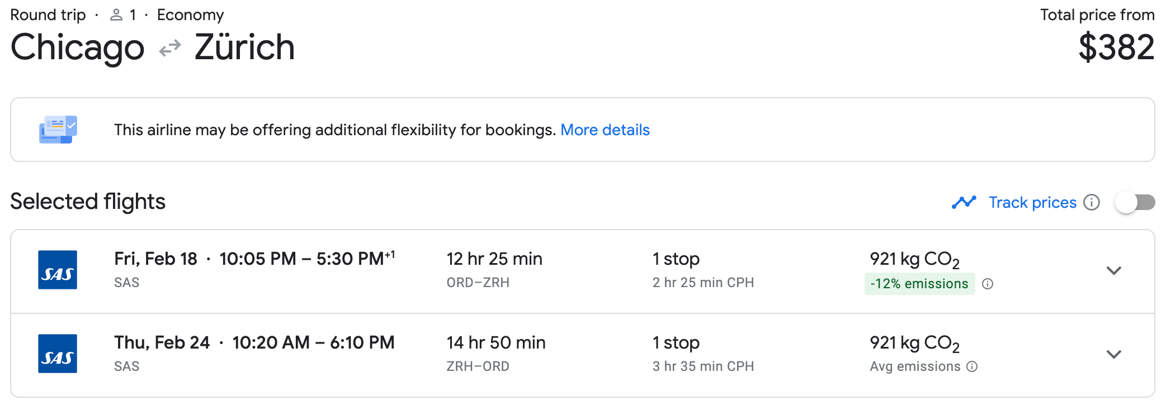Click the Track prices info icon
The image size is (1171, 410).
[1092, 202]
